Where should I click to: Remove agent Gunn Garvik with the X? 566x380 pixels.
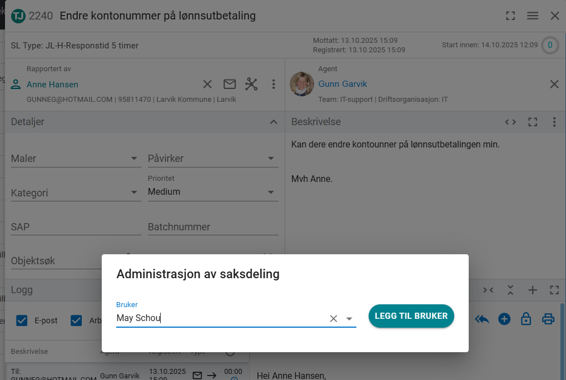pos(554,85)
